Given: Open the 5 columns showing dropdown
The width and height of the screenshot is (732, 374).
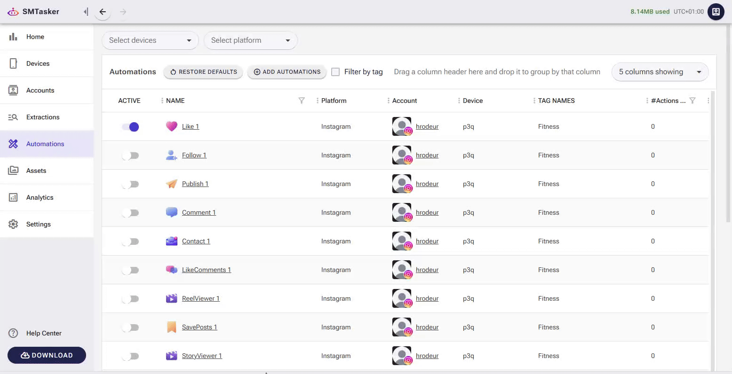Looking at the screenshot, I should [660, 72].
